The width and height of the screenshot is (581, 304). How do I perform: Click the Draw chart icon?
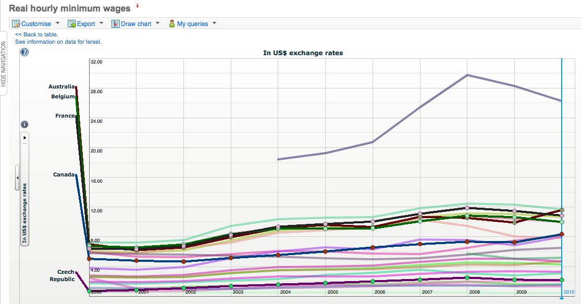pyautogui.click(x=116, y=24)
